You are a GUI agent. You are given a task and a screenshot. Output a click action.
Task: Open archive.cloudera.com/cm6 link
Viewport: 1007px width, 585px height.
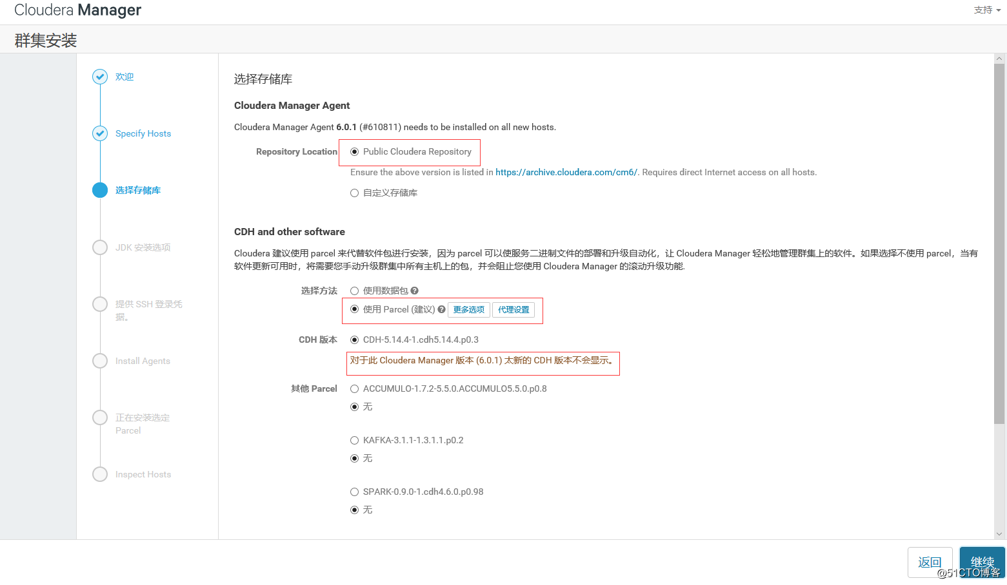pos(566,172)
